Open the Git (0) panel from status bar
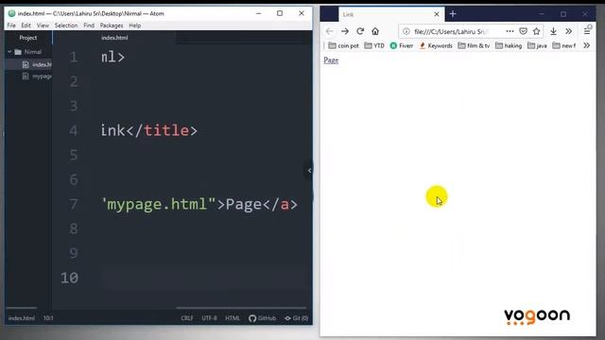The width and height of the screenshot is (605, 340). click(x=296, y=318)
